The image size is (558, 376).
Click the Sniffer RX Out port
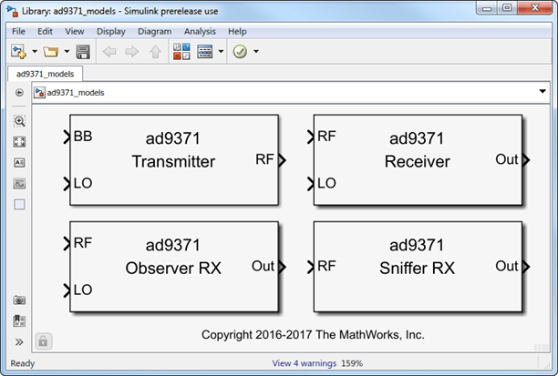pyautogui.click(x=526, y=267)
